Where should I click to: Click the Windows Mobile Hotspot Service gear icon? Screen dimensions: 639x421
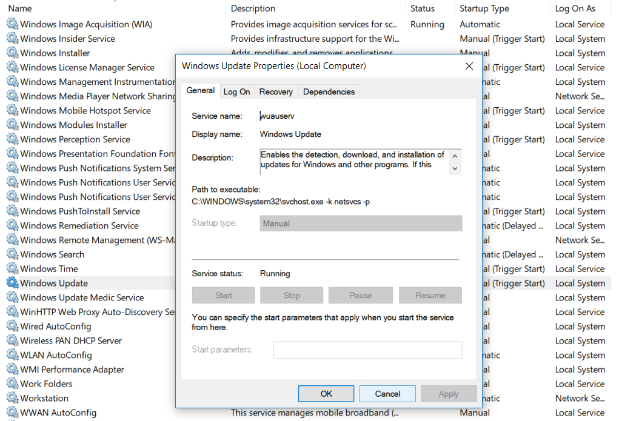point(13,110)
